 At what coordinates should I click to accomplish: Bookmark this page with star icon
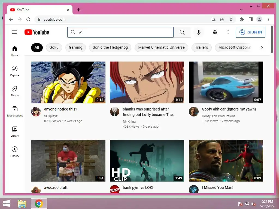pyautogui.click(x=231, y=19)
